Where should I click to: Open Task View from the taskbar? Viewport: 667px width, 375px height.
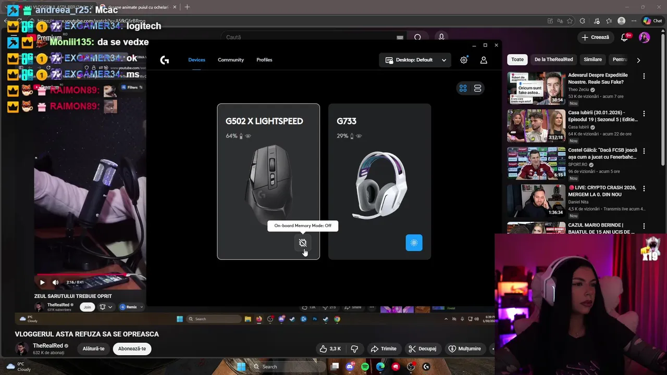pos(335,367)
